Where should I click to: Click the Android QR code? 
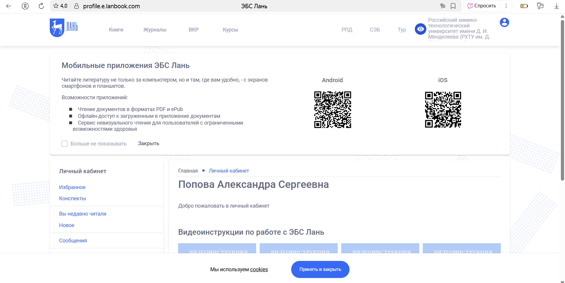(332, 110)
